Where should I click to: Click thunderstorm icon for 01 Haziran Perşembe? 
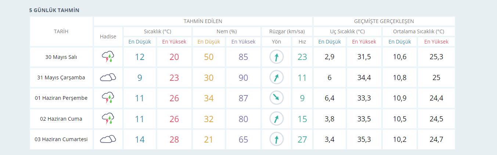click(108, 98)
